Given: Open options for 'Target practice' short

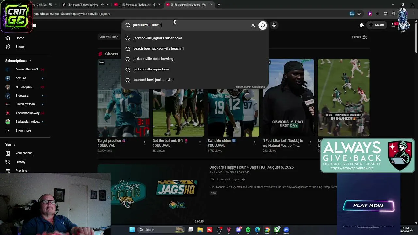Looking at the screenshot, I should click(x=145, y=143).
